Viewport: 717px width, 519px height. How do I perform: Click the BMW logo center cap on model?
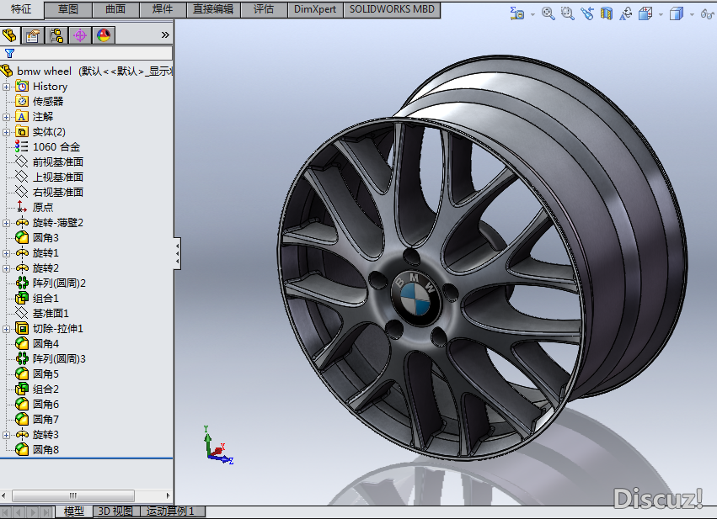click(417, 296)
